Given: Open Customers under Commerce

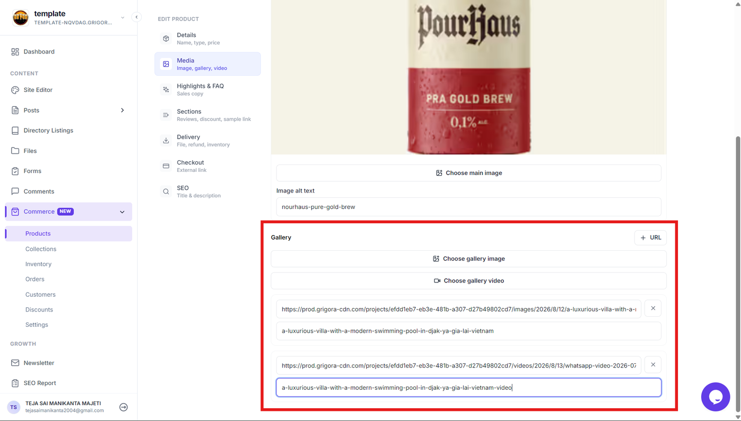Looking at the screenshot, I should click(x=40, y=295).
